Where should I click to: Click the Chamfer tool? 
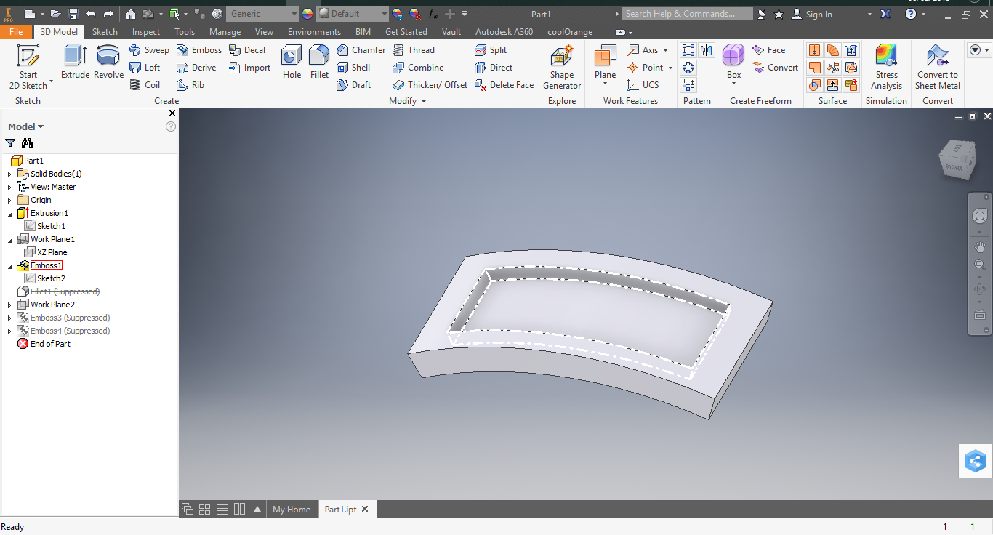click(x=361, y=50)
